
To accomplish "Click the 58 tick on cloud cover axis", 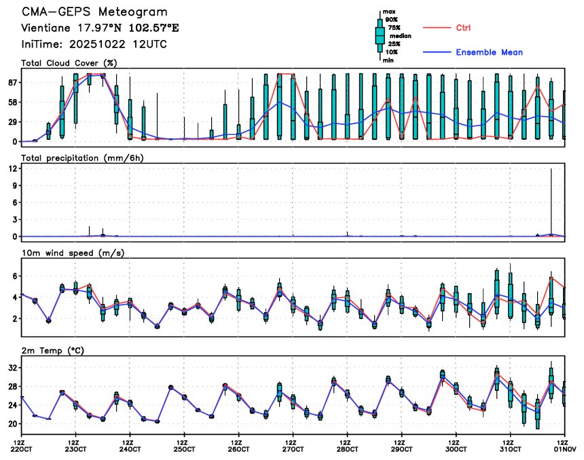I will pyautogui.click(x=12, y=102).
